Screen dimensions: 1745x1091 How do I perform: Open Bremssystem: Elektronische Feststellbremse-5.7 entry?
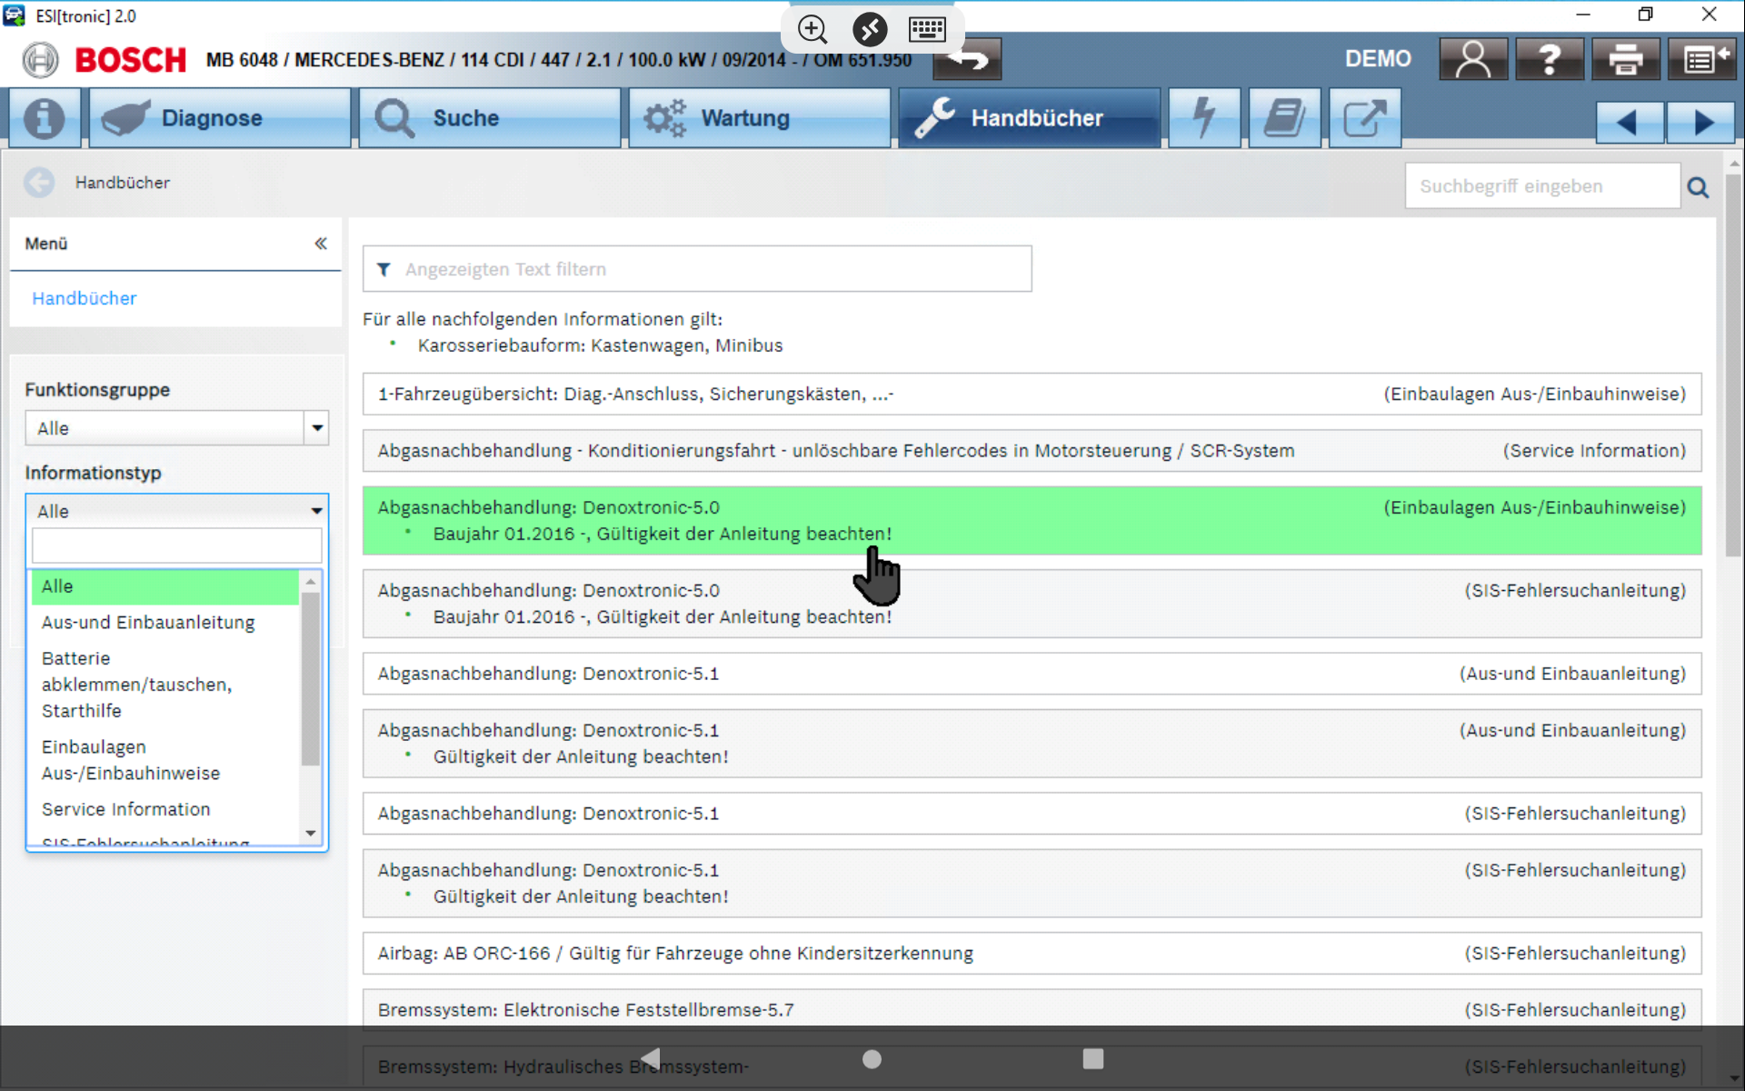click(x=1032, y=1010)
